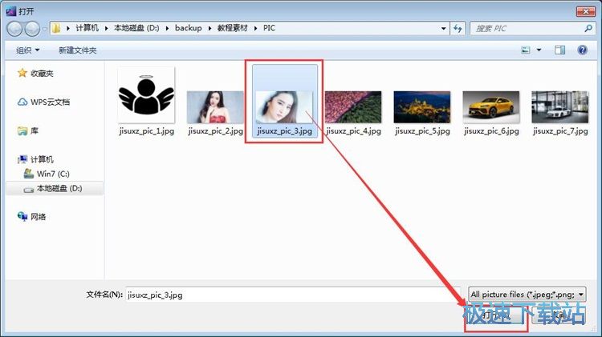Toggle the preview pane icon
Screen dimensions: 602x337
[x=559, y=50]
